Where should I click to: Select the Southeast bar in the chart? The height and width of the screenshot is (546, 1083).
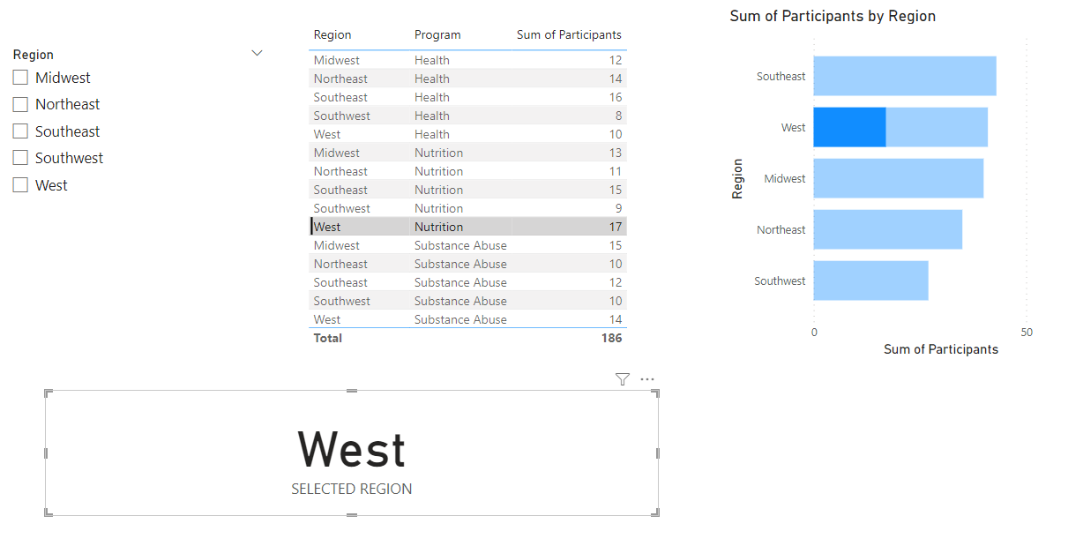point(904,76)
